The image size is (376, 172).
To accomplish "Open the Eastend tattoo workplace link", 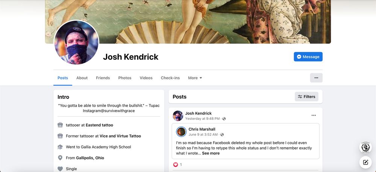I will pos(99,125).
